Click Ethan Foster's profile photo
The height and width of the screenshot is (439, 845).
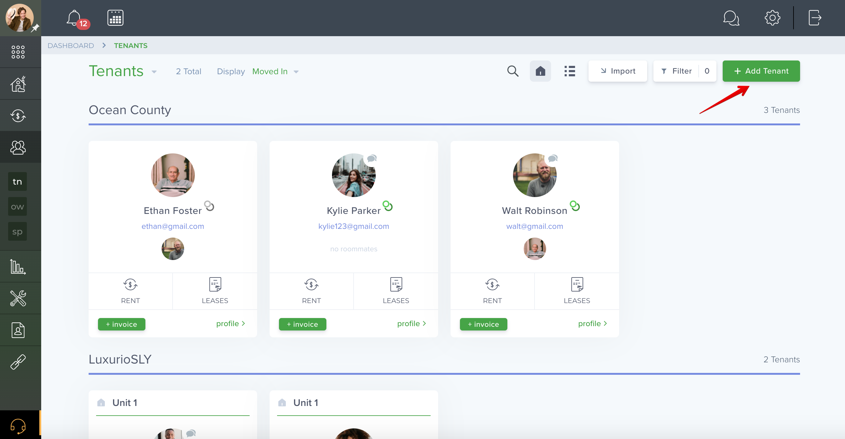[173, 176]
